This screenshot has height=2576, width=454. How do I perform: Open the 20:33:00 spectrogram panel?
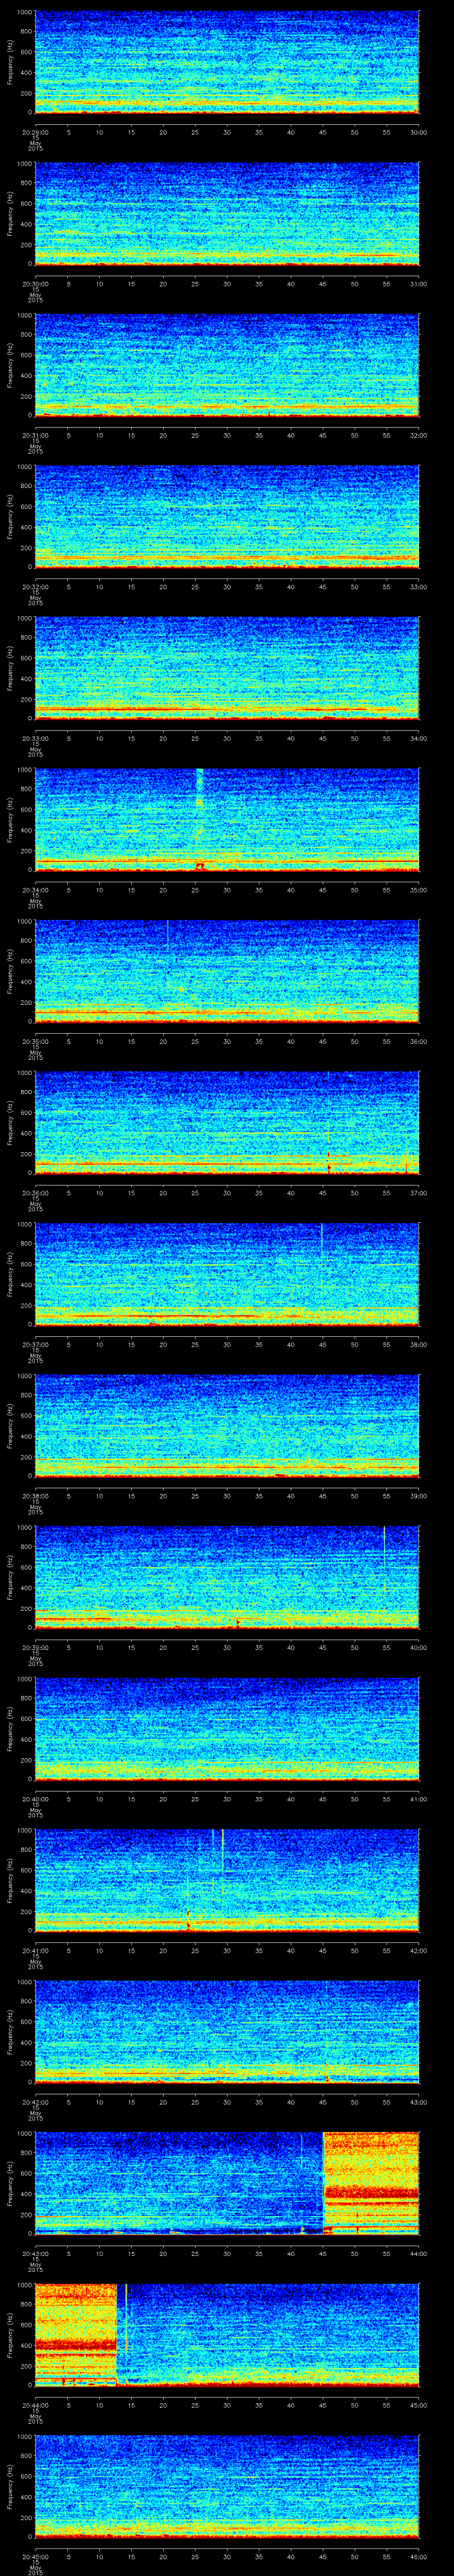click(x=227, y=668)
